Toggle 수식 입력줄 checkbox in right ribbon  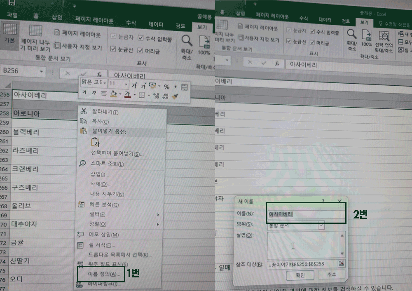click(312, 31)
